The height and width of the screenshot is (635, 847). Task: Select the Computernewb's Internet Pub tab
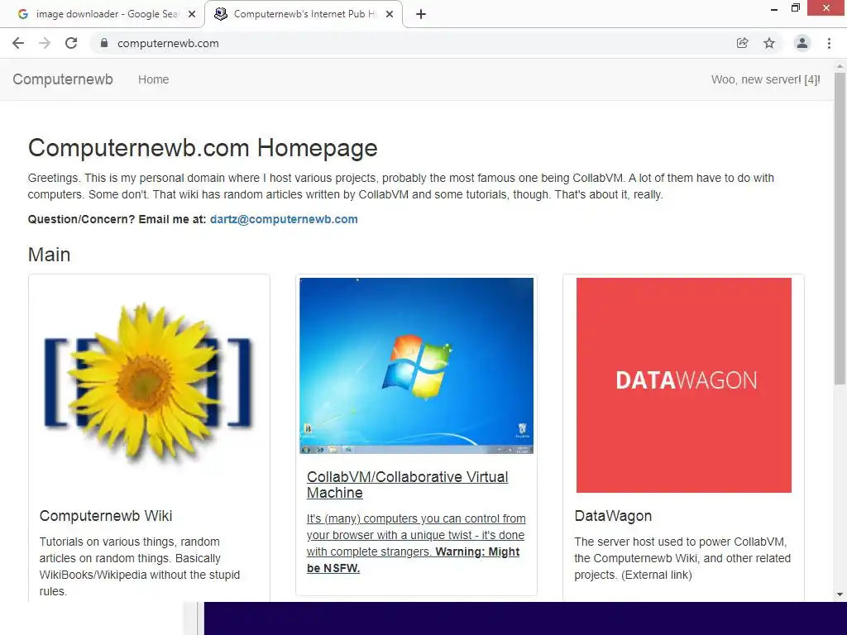coord(304,14)
